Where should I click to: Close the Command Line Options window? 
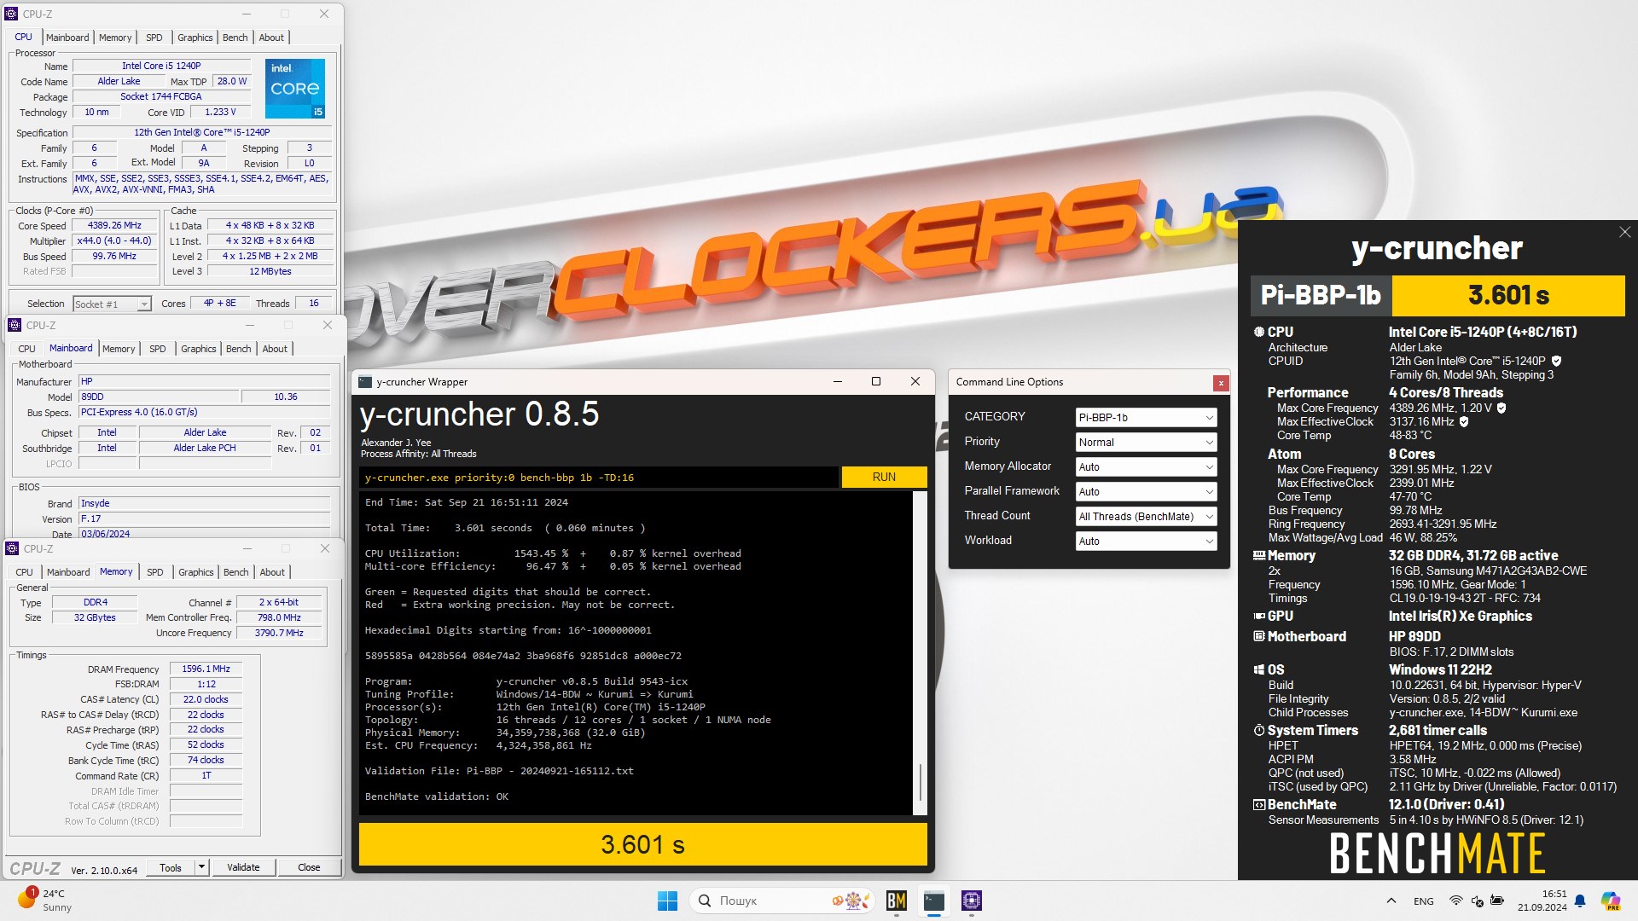tap(1221, 383)
